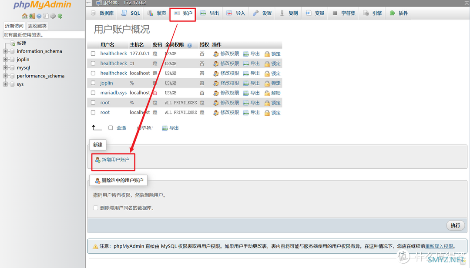Open the 复制 tab

[289, 13]
